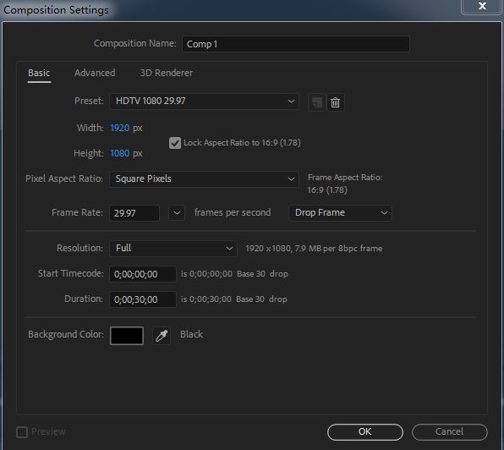The width and height of the screenshot is (504, 450).
Task: Open the black Background Color swatch
Action: tap(127, 336)
